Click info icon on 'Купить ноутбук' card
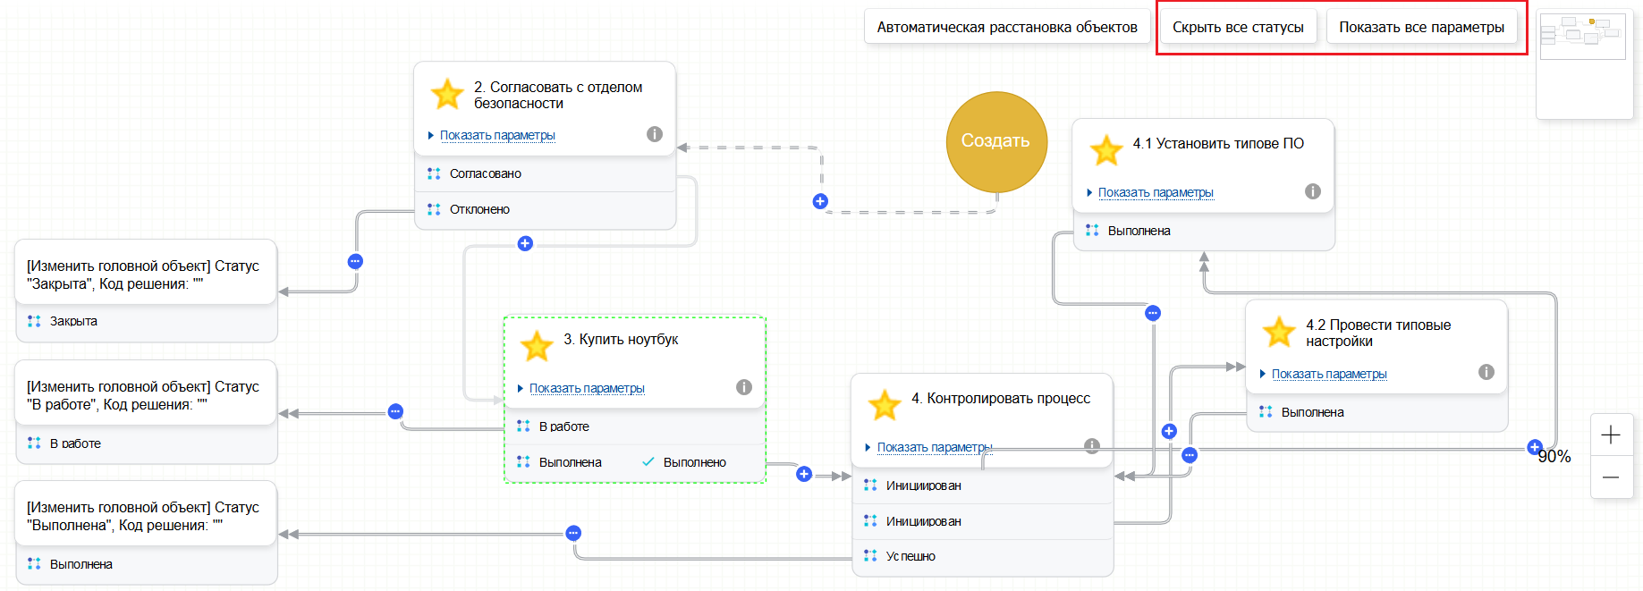Screen dimensions: 1643x591 pos(744,387)
